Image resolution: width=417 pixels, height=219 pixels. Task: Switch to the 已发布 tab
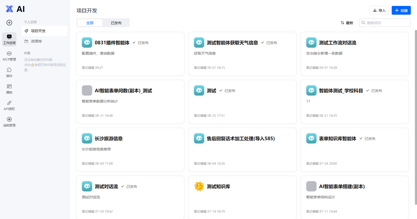coord(116,23)
